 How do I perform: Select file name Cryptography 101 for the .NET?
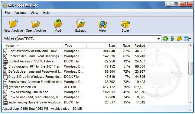point(35,66)
